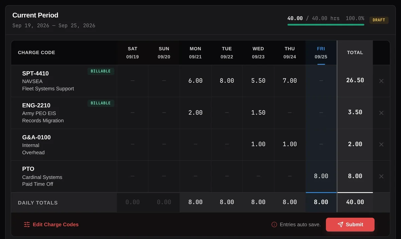Click the DRAFT status badge
The image size is (401, 239).
(x=379, y=20)
